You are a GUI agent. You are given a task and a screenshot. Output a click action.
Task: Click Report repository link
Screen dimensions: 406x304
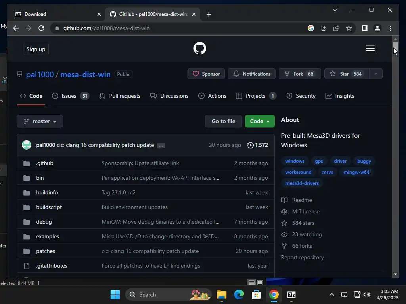pyautogui.click(x=303, y=257)
